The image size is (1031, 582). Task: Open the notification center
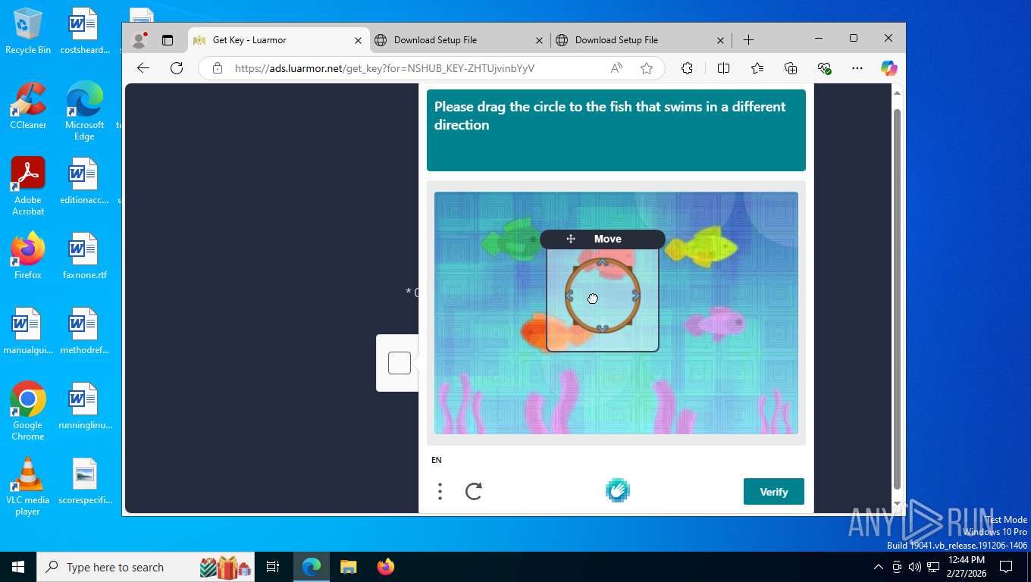[1006, 567]
